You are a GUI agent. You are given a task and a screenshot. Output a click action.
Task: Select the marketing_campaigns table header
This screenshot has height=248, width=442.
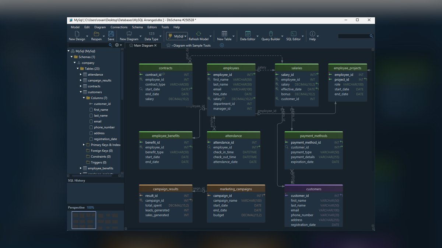[236, 189]
